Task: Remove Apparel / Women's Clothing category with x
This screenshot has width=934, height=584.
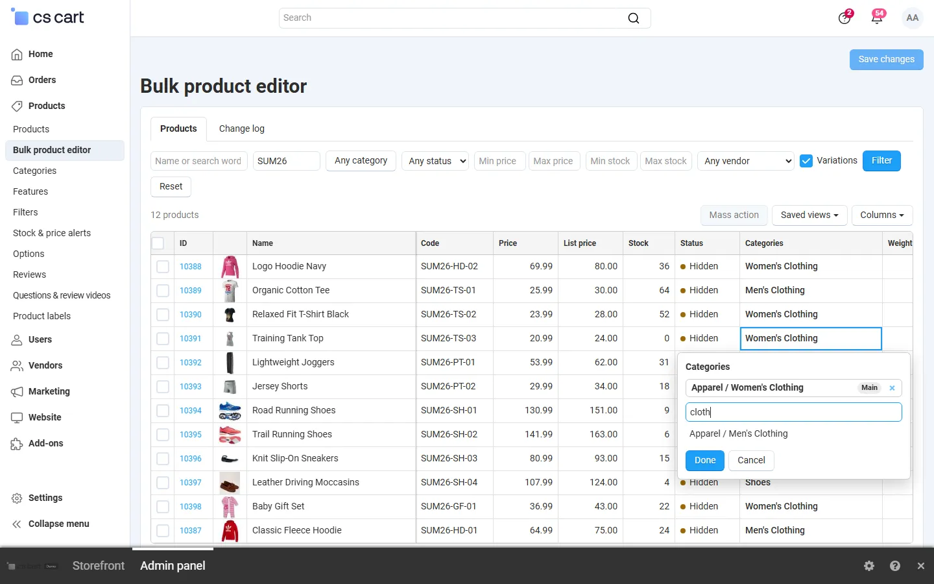Action: click(x=892, y=388)
